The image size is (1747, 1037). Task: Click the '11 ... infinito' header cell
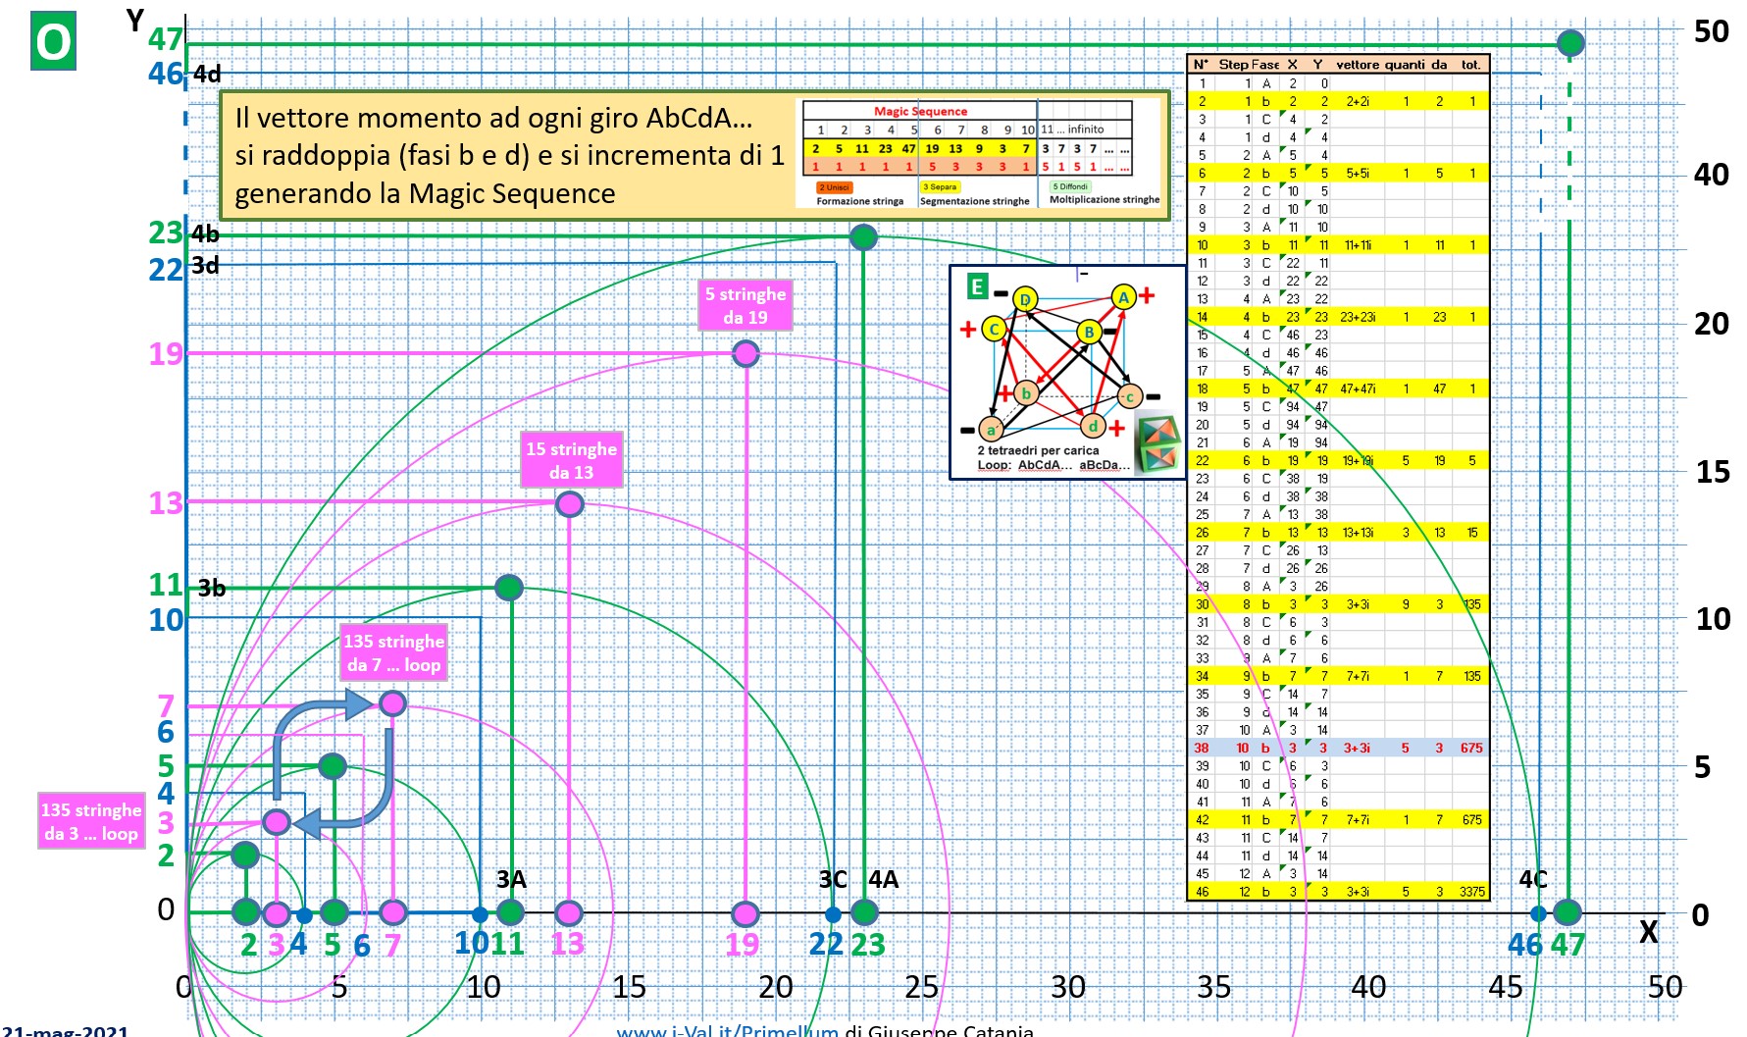point(1073,129)
